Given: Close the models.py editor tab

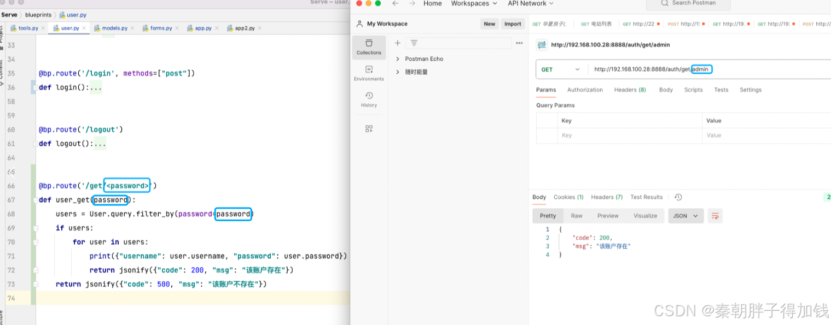Looking at the screenshot, I should (132, 28).
